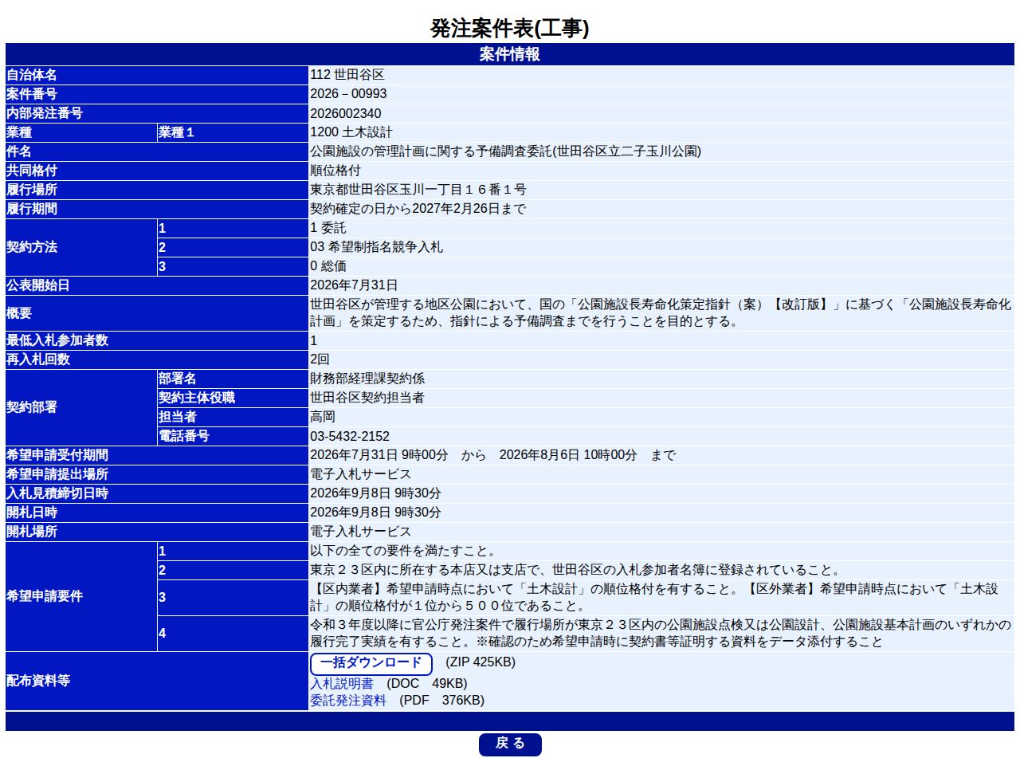
Task: Click the 自治体名 label cell
Action: 157,75
